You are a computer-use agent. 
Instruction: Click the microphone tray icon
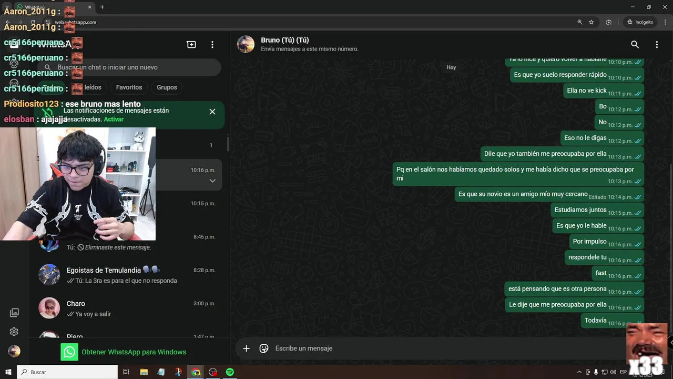click(x=596, y=372)
